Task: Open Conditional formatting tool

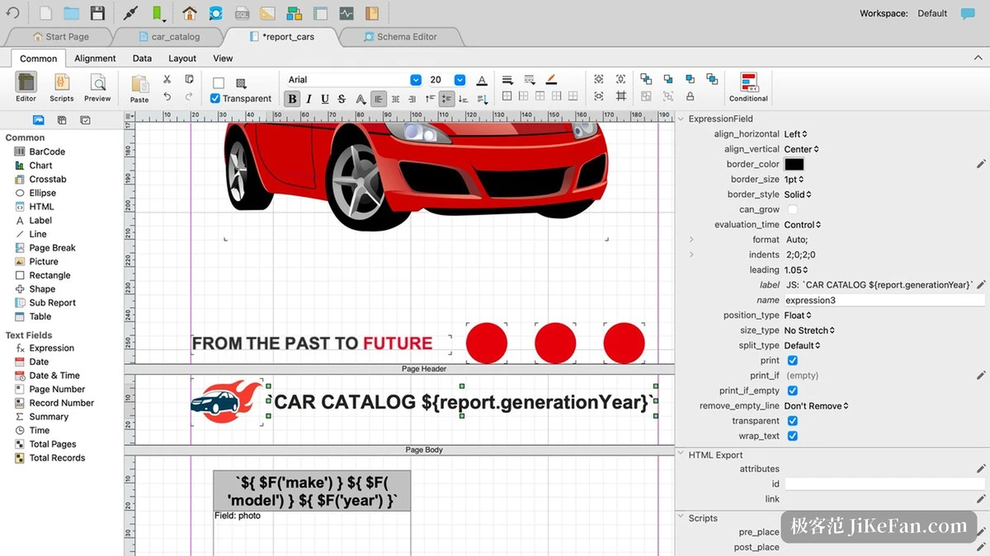Action: pyautogui.click(x=748, y=87)
